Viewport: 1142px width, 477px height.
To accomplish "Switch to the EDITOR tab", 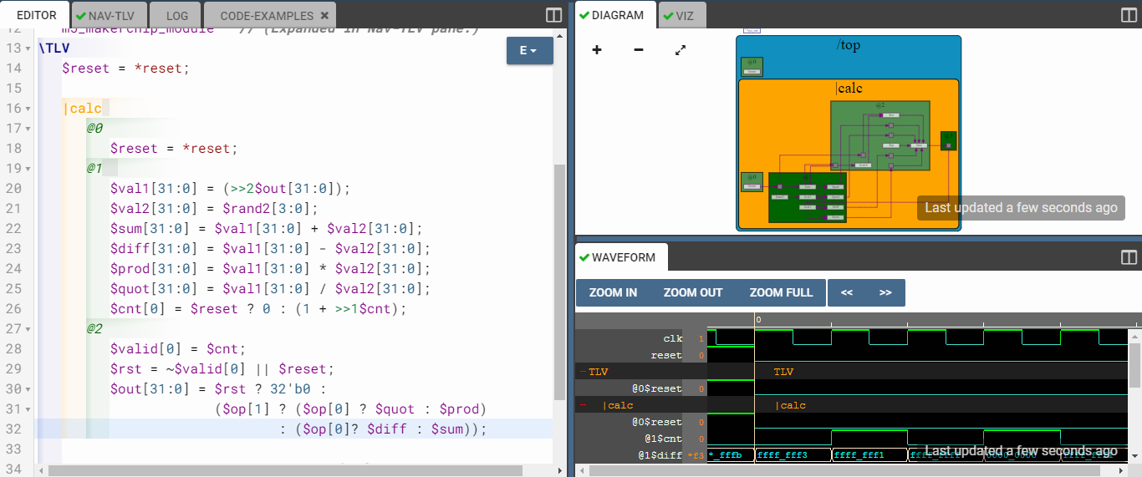I will point(36,15).
